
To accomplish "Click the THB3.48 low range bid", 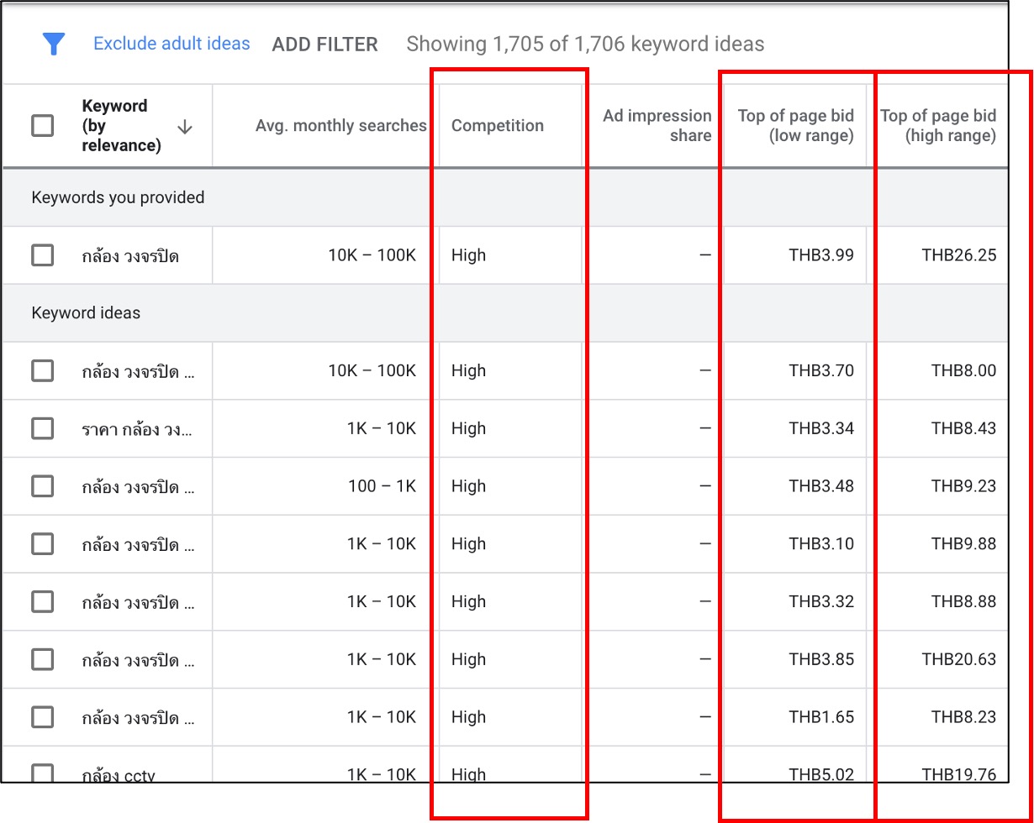I will coord(821,486).
